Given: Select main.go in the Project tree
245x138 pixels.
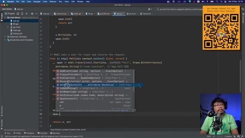Looking at the screenshot, I should [16, 30].
